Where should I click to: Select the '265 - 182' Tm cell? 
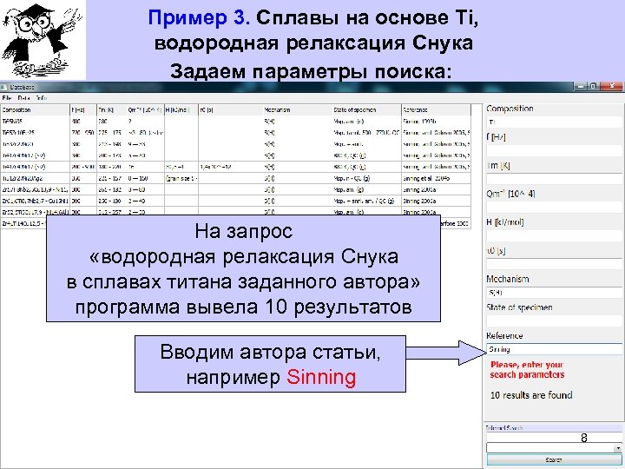point(112,190)
